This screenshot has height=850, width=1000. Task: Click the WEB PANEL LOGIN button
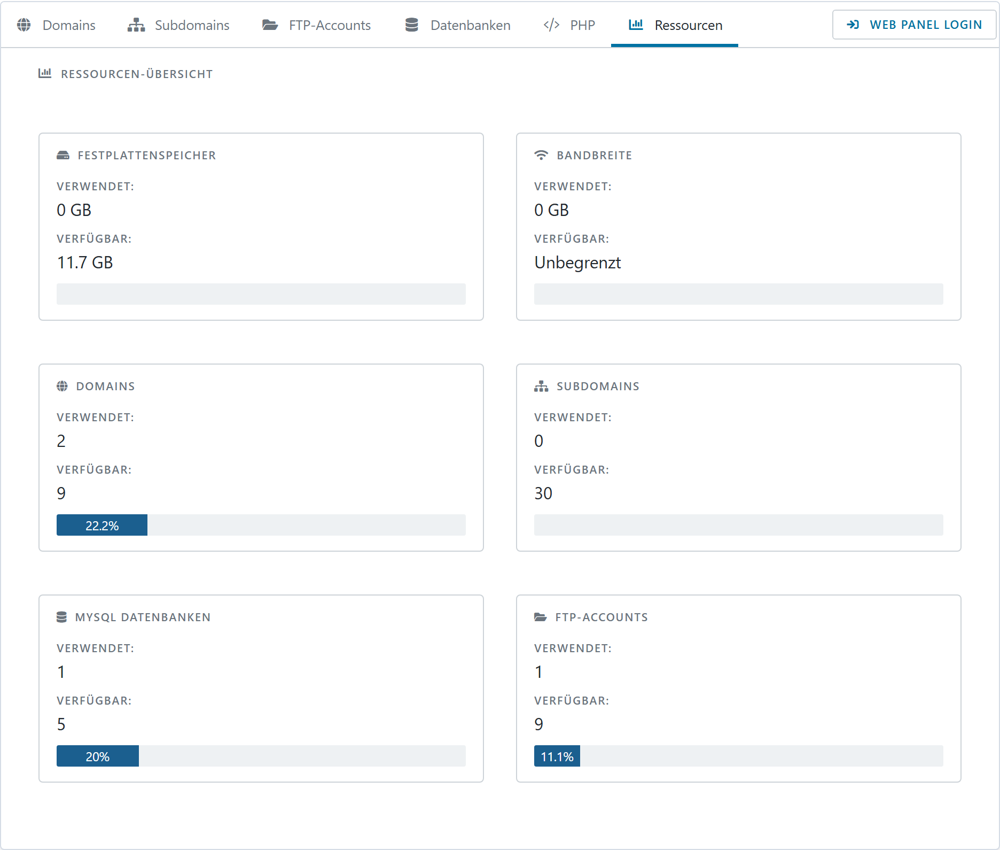[914, 25]
